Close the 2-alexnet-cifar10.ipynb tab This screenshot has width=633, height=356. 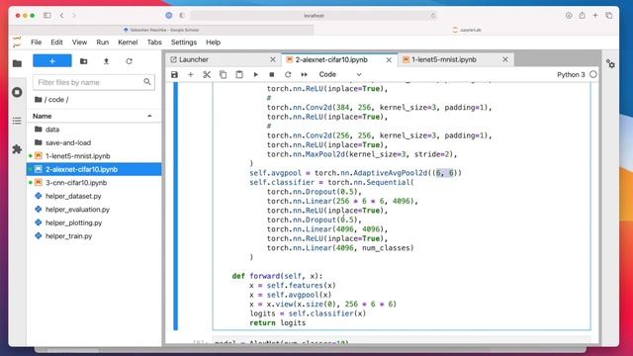pyautogui.click(x=389, y=59)
